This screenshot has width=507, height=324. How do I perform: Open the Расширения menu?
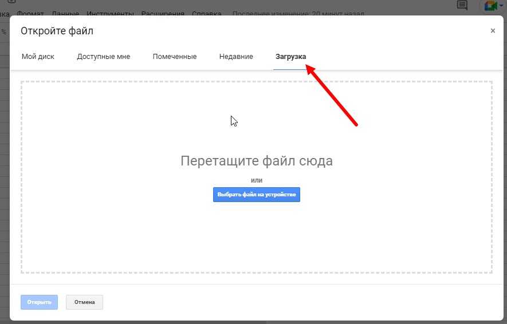point(163,13)
